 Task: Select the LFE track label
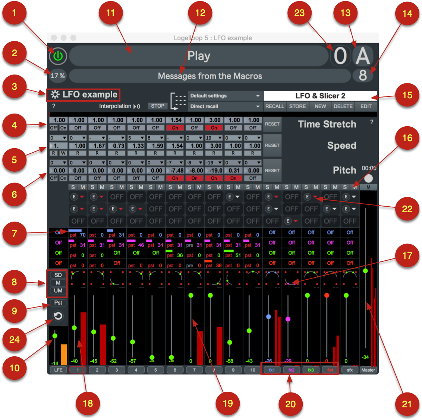(x=59, y=370)
